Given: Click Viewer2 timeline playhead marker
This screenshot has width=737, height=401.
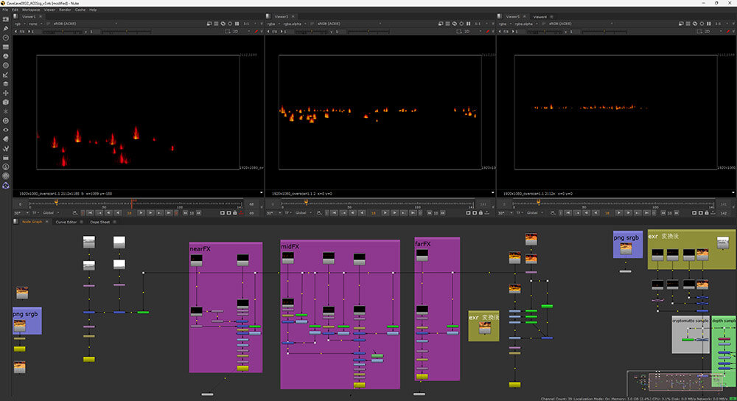Looking at the screenshot, I should (307, 202).
